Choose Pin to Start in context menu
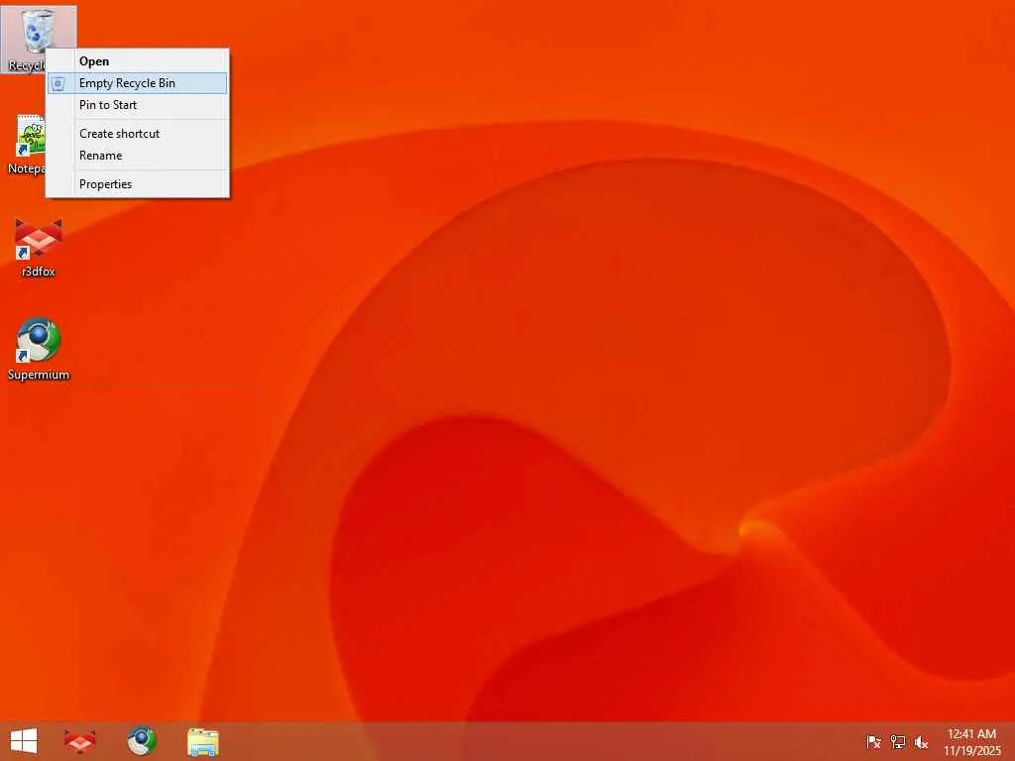The image size is (1015, 761). point(137,105)
